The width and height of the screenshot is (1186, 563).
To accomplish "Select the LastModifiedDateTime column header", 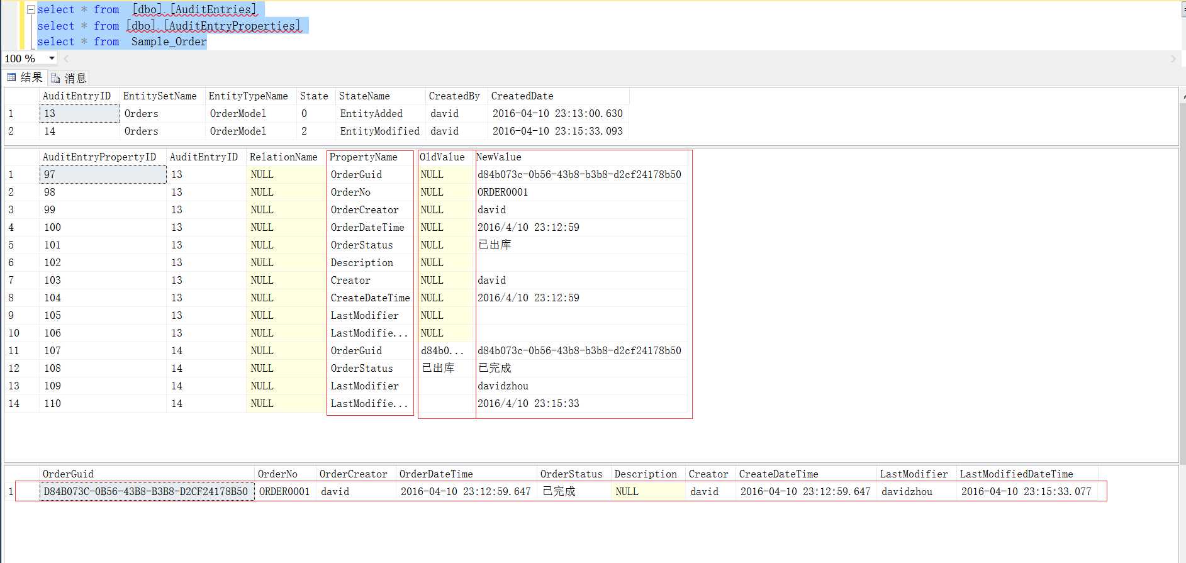I will [x=1027, y=474].
